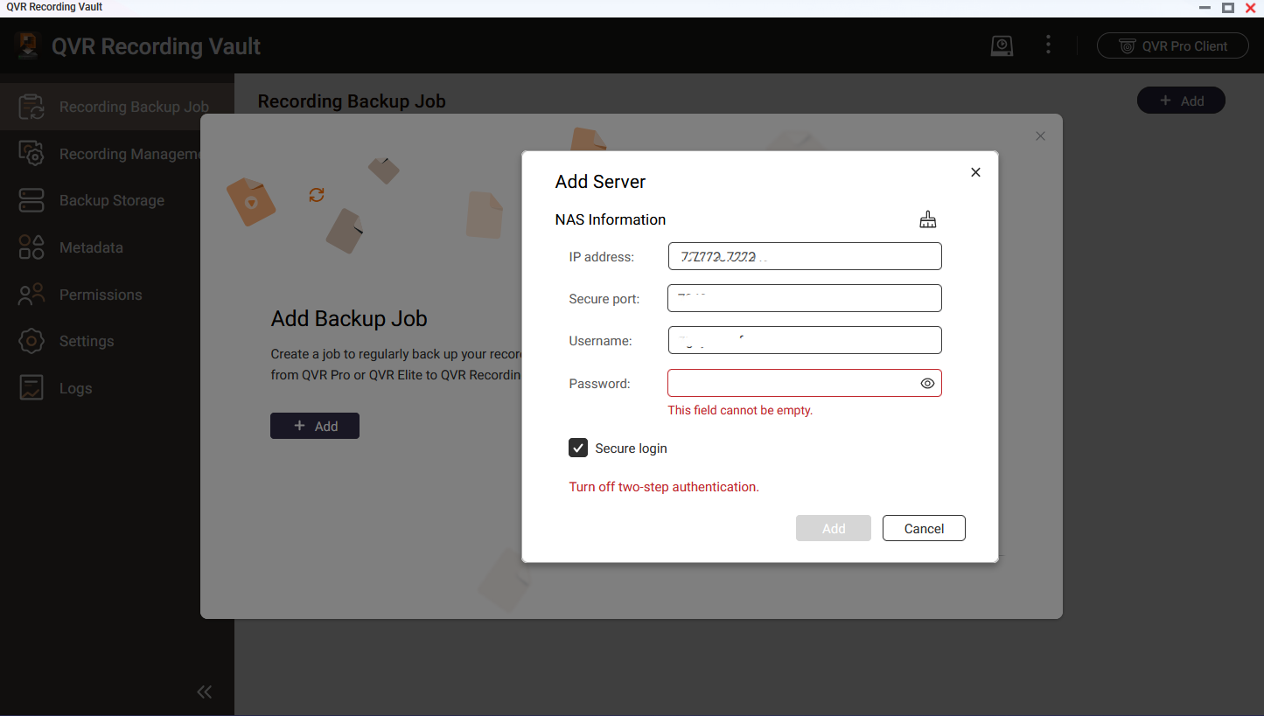
Task: Click the Recording Backup Job sidebar icon
Action: tap(31, 107)
